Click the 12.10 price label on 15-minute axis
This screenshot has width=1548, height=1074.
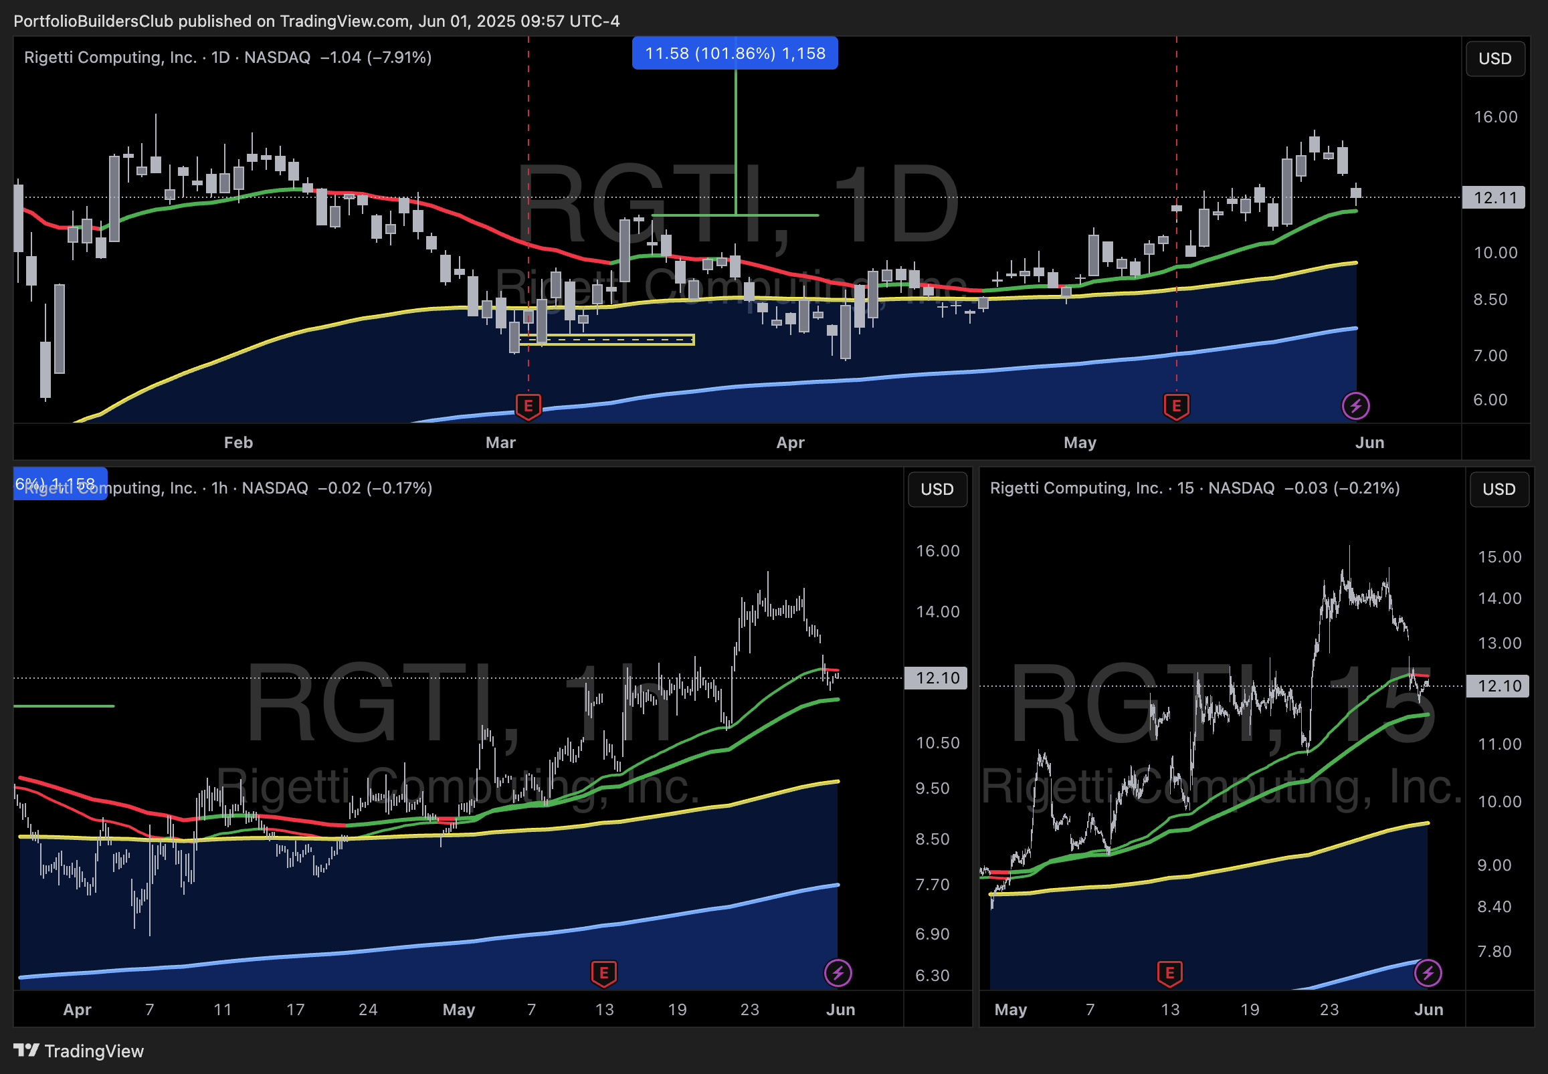[x=1499, y=685]
